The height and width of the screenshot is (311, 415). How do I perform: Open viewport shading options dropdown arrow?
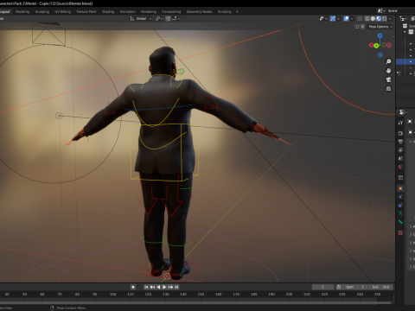point(390,18)
